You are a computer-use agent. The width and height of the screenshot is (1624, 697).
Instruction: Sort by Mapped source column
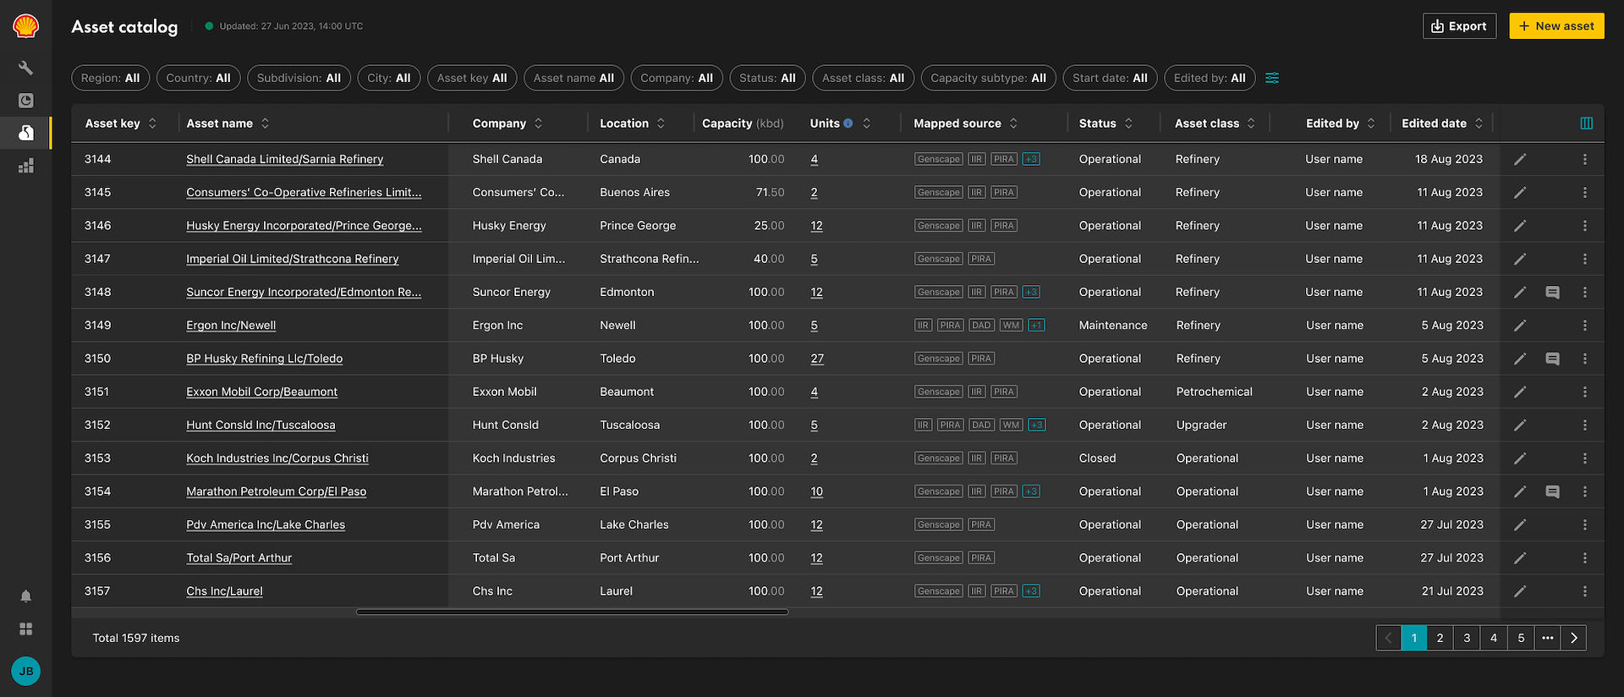click(x=1013, y=123)
